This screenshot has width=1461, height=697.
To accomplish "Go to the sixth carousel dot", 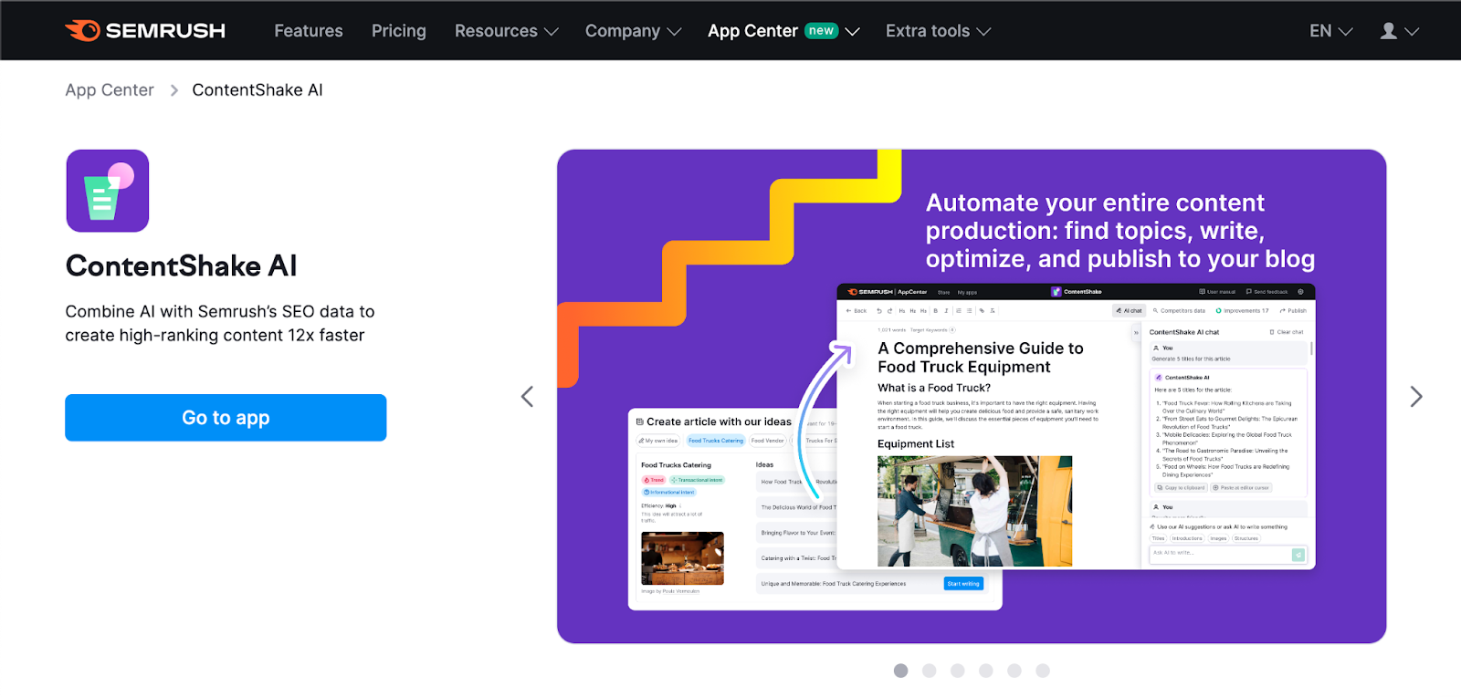I will 1043,671.
